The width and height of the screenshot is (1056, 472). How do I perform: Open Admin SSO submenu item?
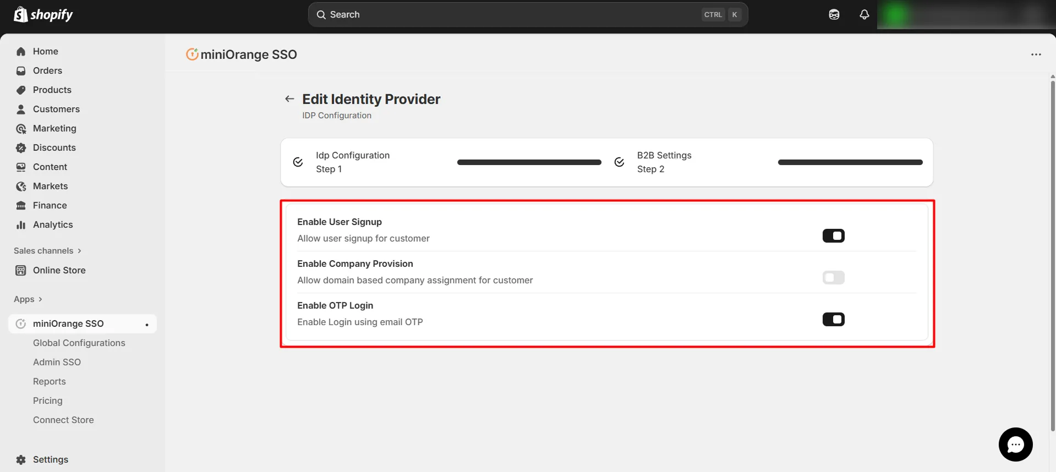click(57, 362)
